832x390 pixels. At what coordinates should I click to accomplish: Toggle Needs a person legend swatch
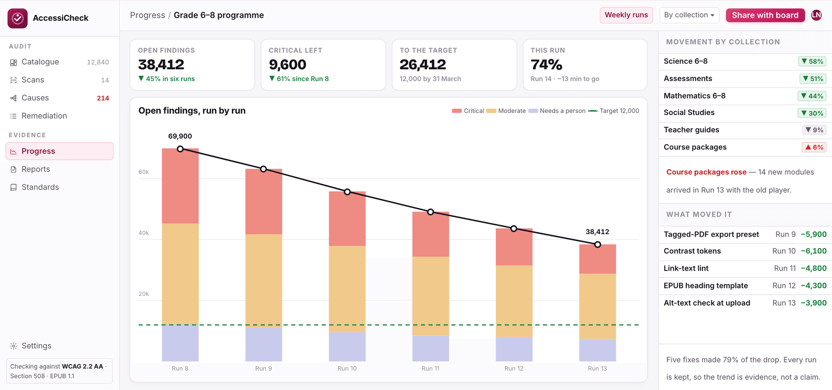(533, 111)
